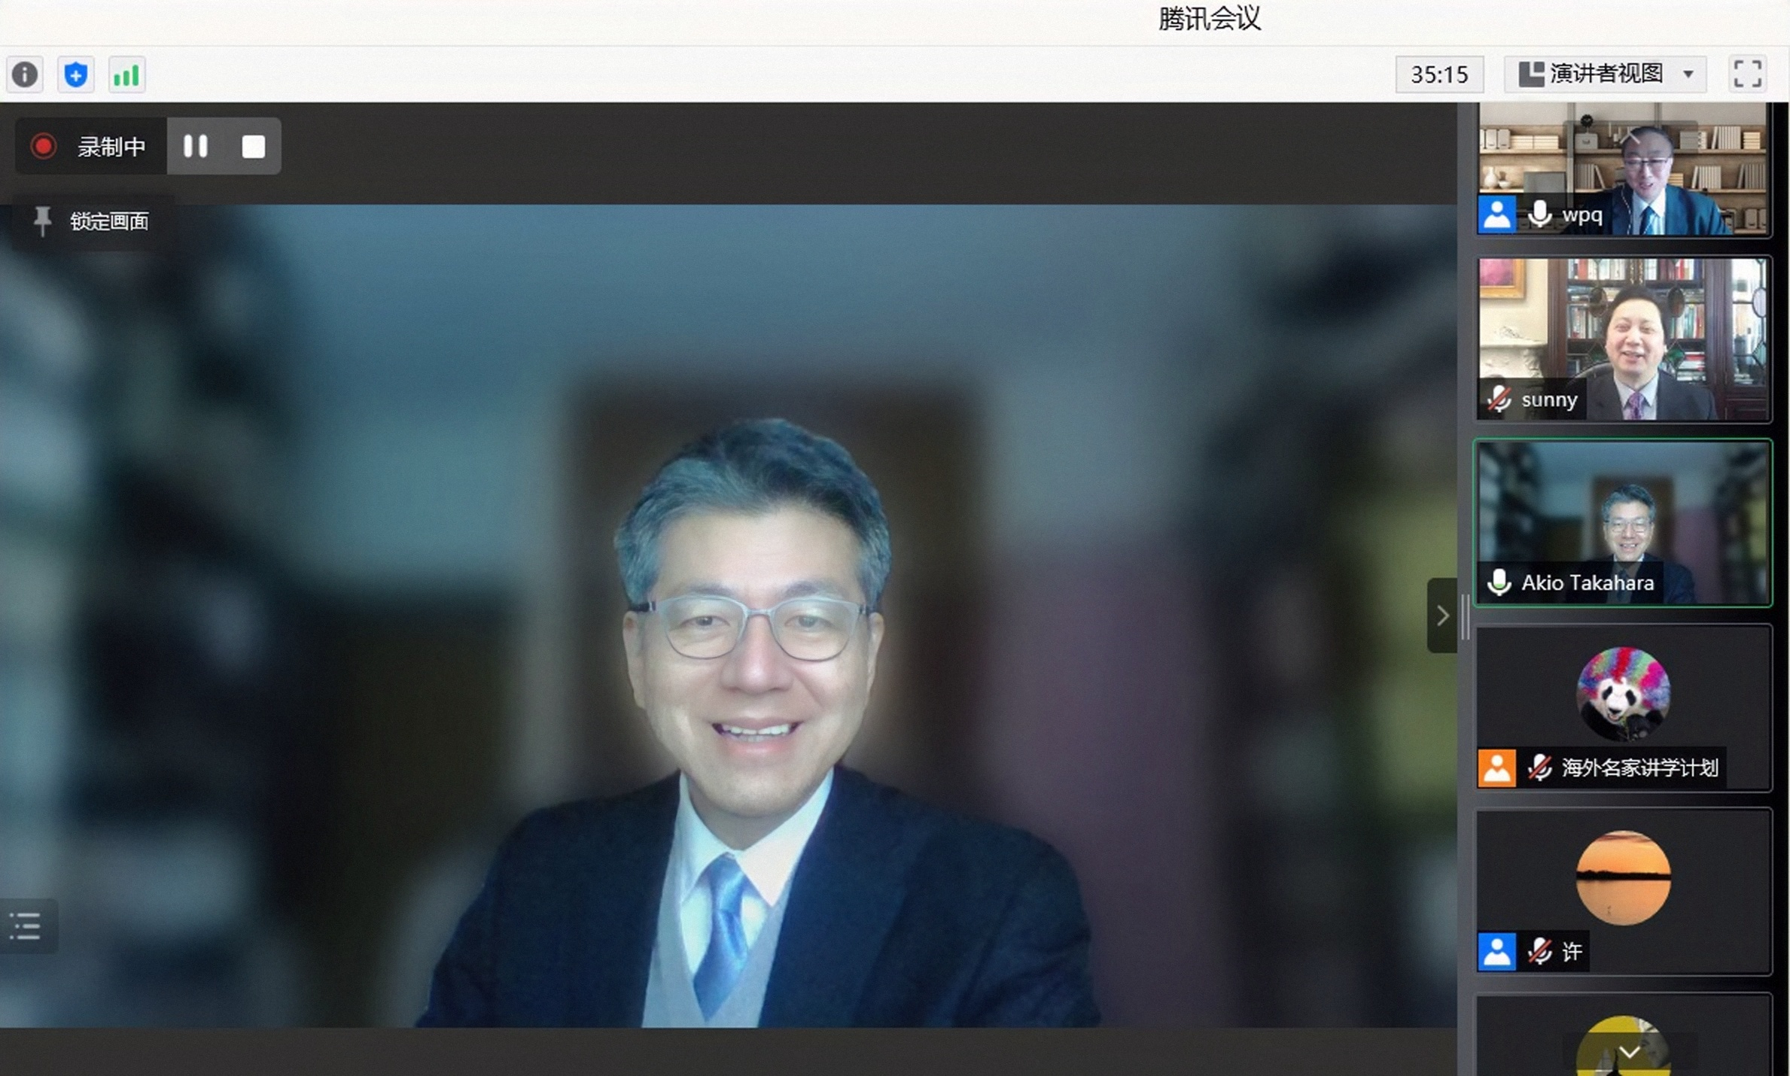Check the network signal bars icon
The image size is (1790, 1076).
coord(126,74)
